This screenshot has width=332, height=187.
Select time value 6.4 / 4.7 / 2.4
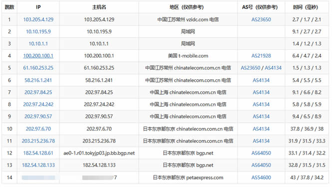pos(307,56)
